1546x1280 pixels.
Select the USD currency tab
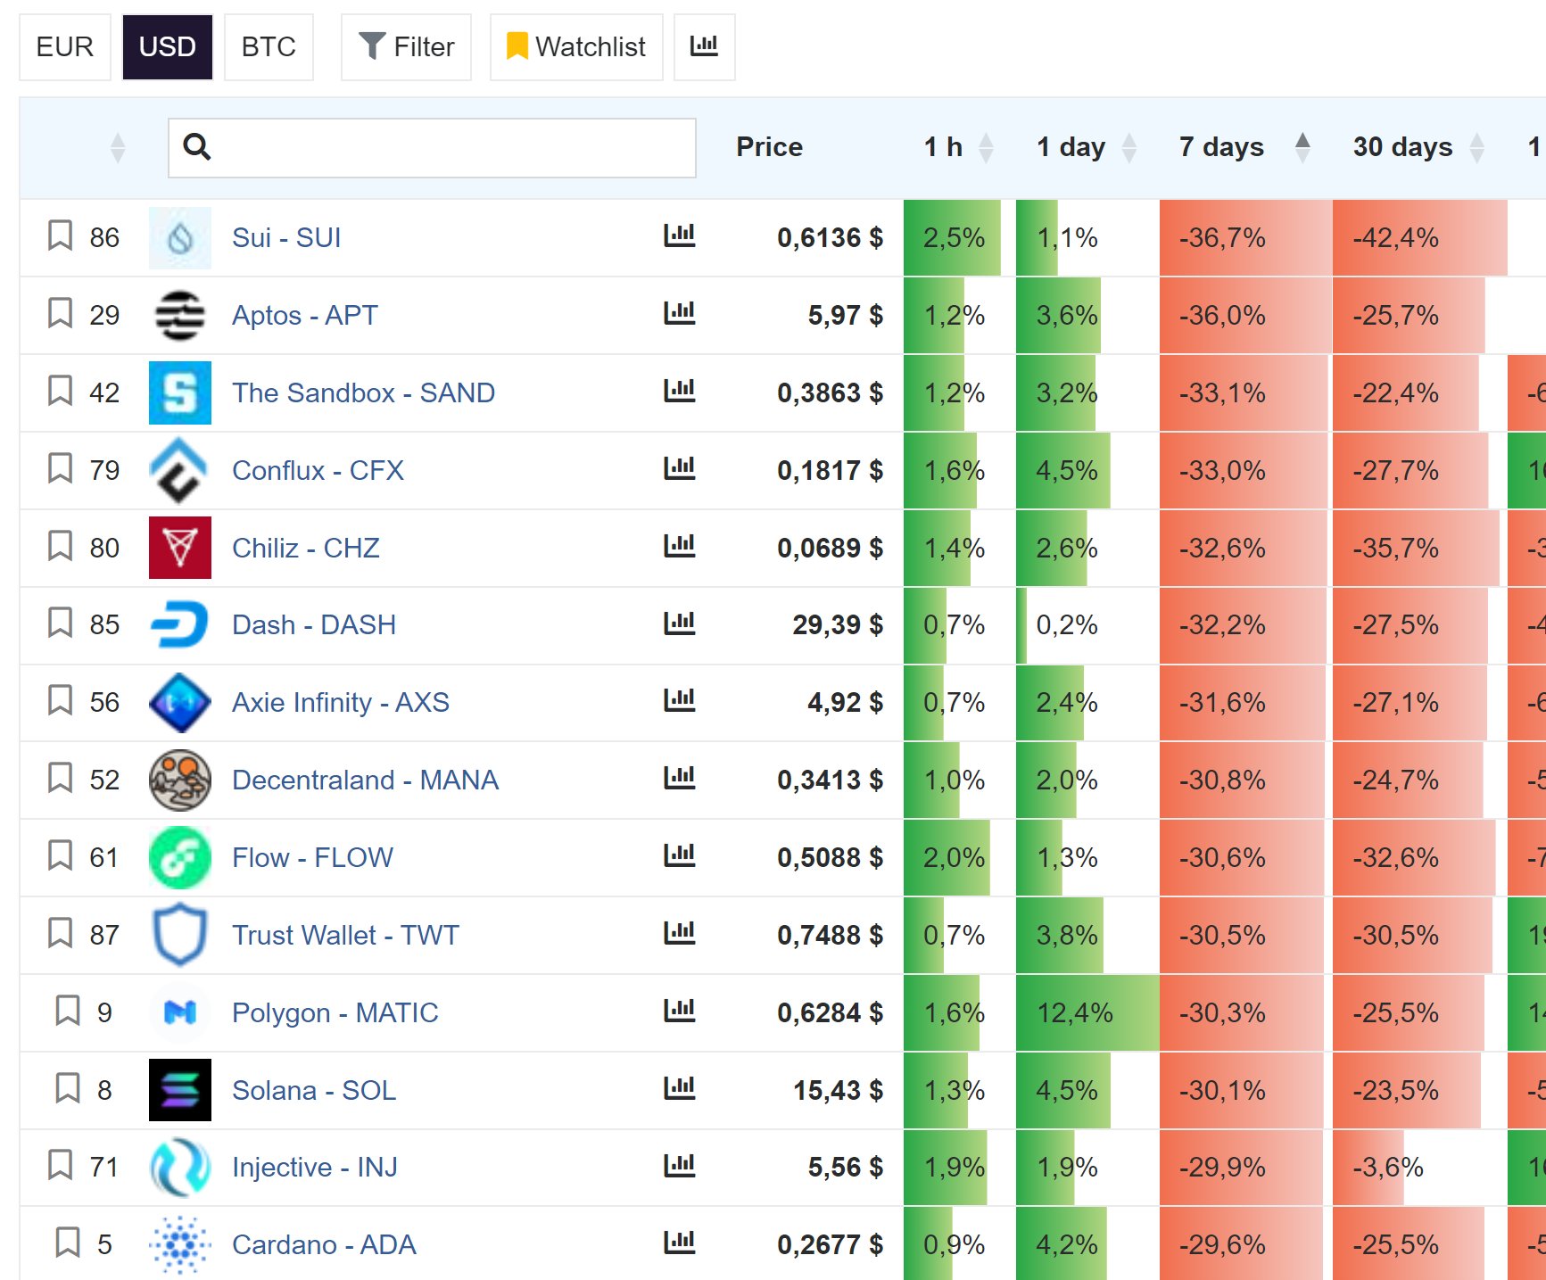[168, 46]
